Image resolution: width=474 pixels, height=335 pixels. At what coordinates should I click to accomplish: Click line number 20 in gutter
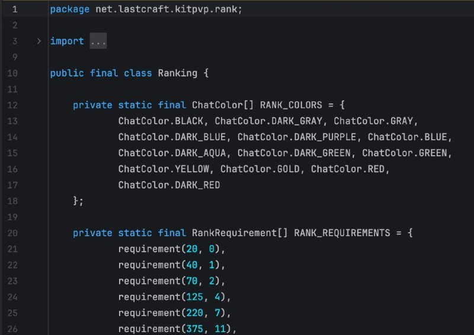[x=12, y=233]
